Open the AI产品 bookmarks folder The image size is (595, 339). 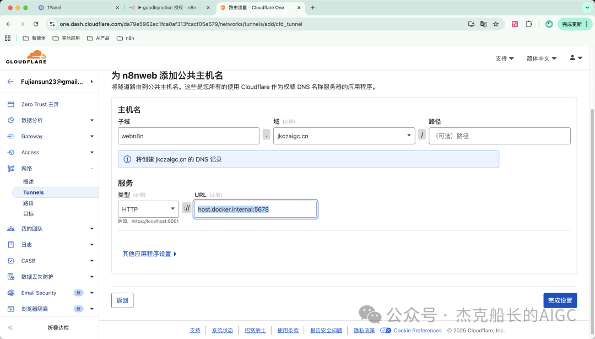pyautogui.click(x=98, y=38)
